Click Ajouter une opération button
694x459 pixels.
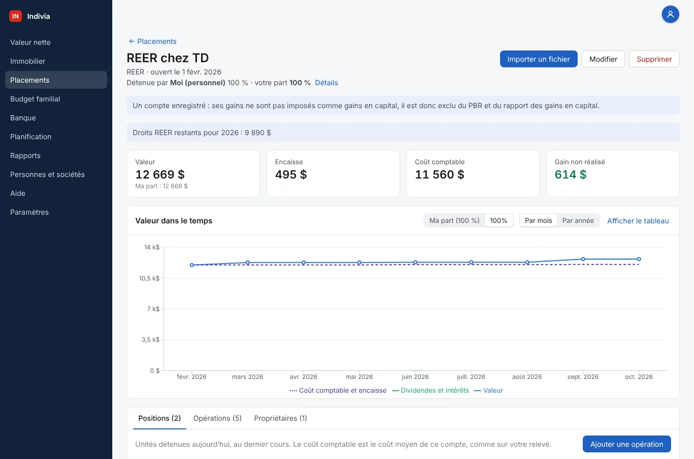click(627, 444)
